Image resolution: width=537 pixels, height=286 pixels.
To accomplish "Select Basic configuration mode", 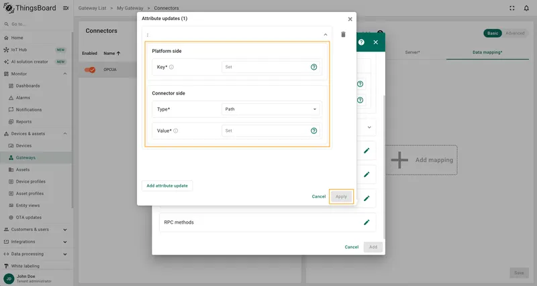I will tap(493, 33).
